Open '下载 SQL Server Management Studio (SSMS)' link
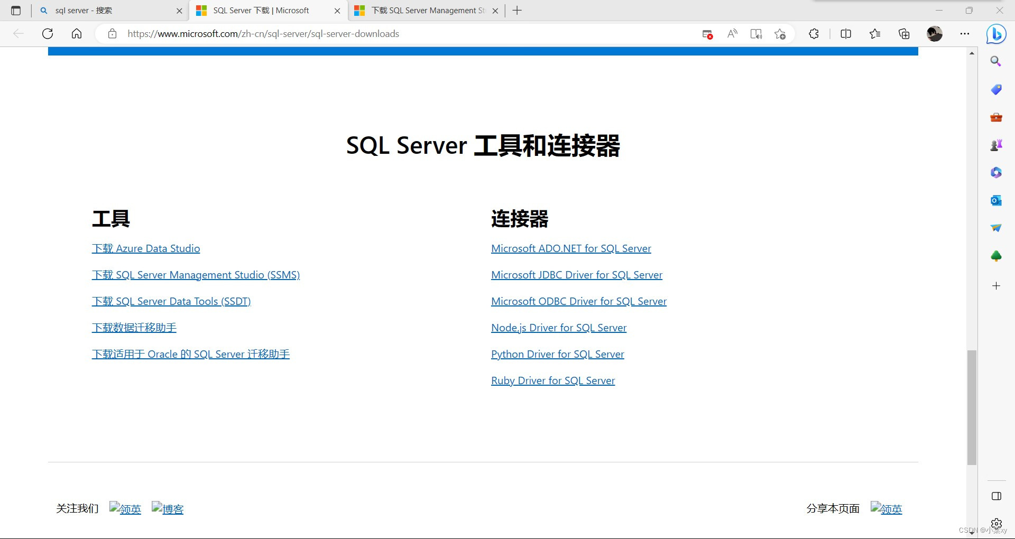The height and width of the screenshot is (539, 1015). (x=196, y=275)
